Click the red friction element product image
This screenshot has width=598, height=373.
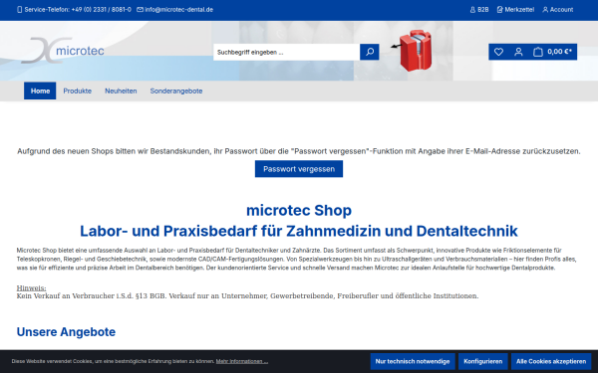pyautogui.click(x=416, y=51)
